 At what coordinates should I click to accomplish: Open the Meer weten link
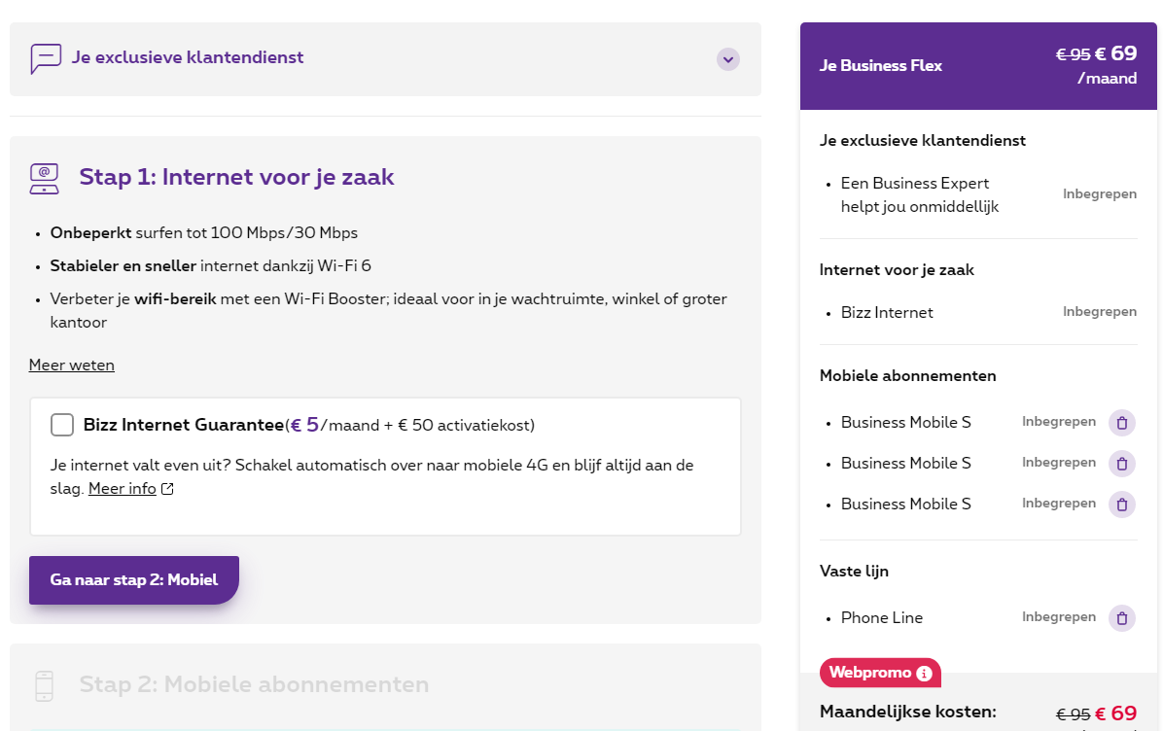pyautogui.click(x=72, y=365)
